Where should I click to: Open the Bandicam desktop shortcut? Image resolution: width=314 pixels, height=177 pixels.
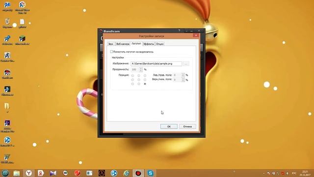7,74
